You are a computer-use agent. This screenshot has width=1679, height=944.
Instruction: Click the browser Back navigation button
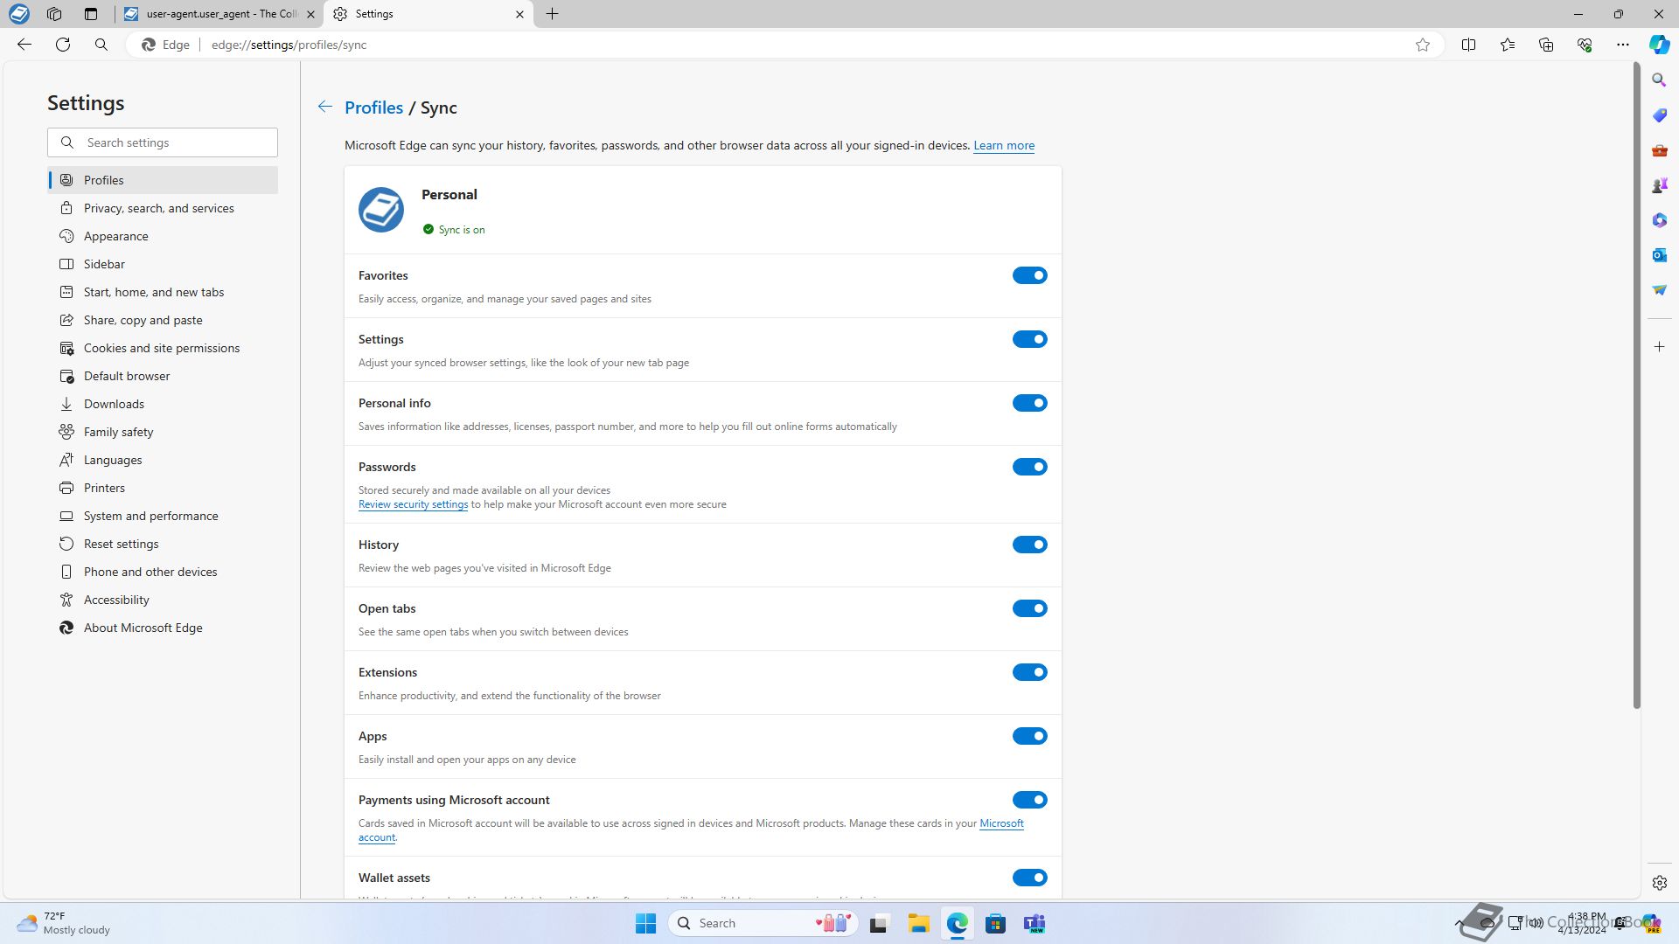(24, 45)
